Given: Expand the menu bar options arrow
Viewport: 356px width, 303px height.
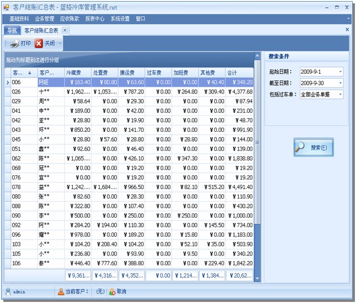Looking at the screenshot, I should coord(348,19).
